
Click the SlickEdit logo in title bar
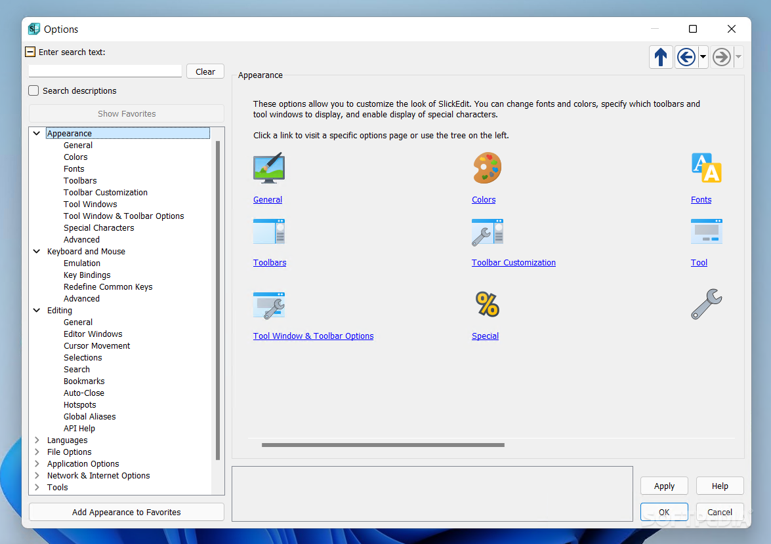34,29
